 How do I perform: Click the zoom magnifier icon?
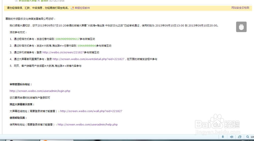(x=247, y=137)
